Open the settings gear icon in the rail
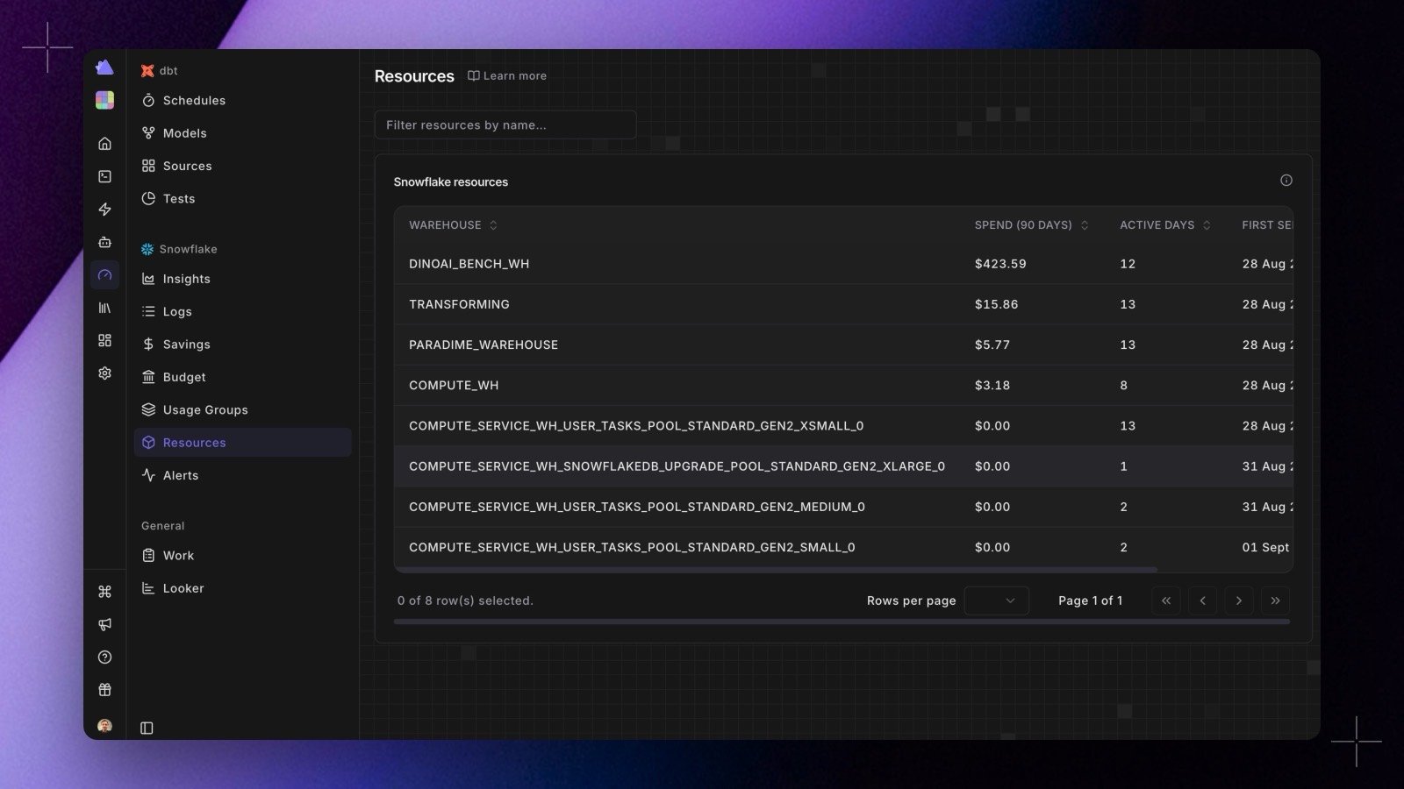Image resolution: width=1404 pixels, height=789 pixels. pyautogui.click(x=104, y=373)
